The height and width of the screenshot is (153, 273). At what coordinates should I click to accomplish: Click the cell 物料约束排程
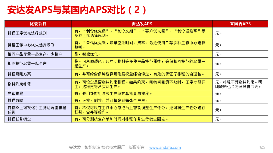click(x=38, y=84)
